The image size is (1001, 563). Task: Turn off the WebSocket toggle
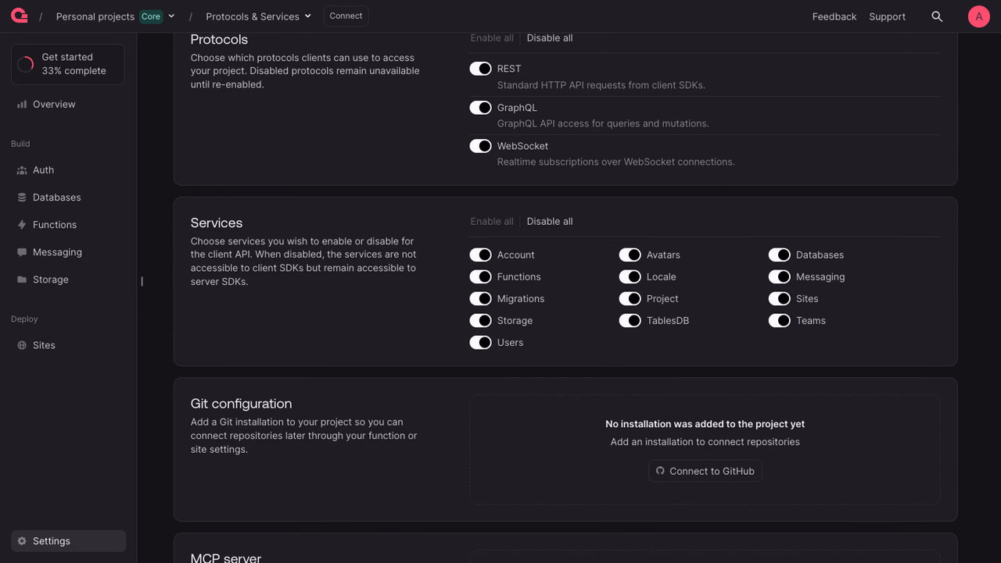coord(480,146)
